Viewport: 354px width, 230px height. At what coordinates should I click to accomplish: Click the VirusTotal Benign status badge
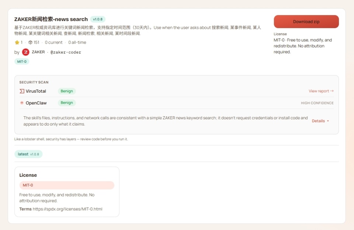pyautogui.click(x=67, y=91)
